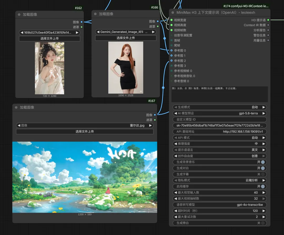The width and height of the screenshot is (284, 235).
Task: Click the API 基础地址 field
Action: tap(220, 132)
